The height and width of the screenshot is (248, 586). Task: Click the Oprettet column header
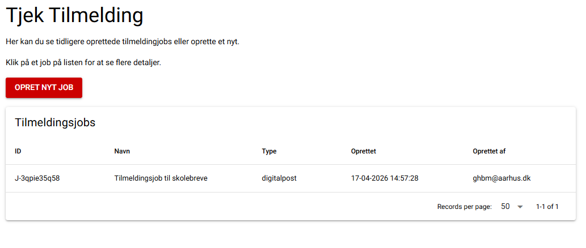click(364, 151)
